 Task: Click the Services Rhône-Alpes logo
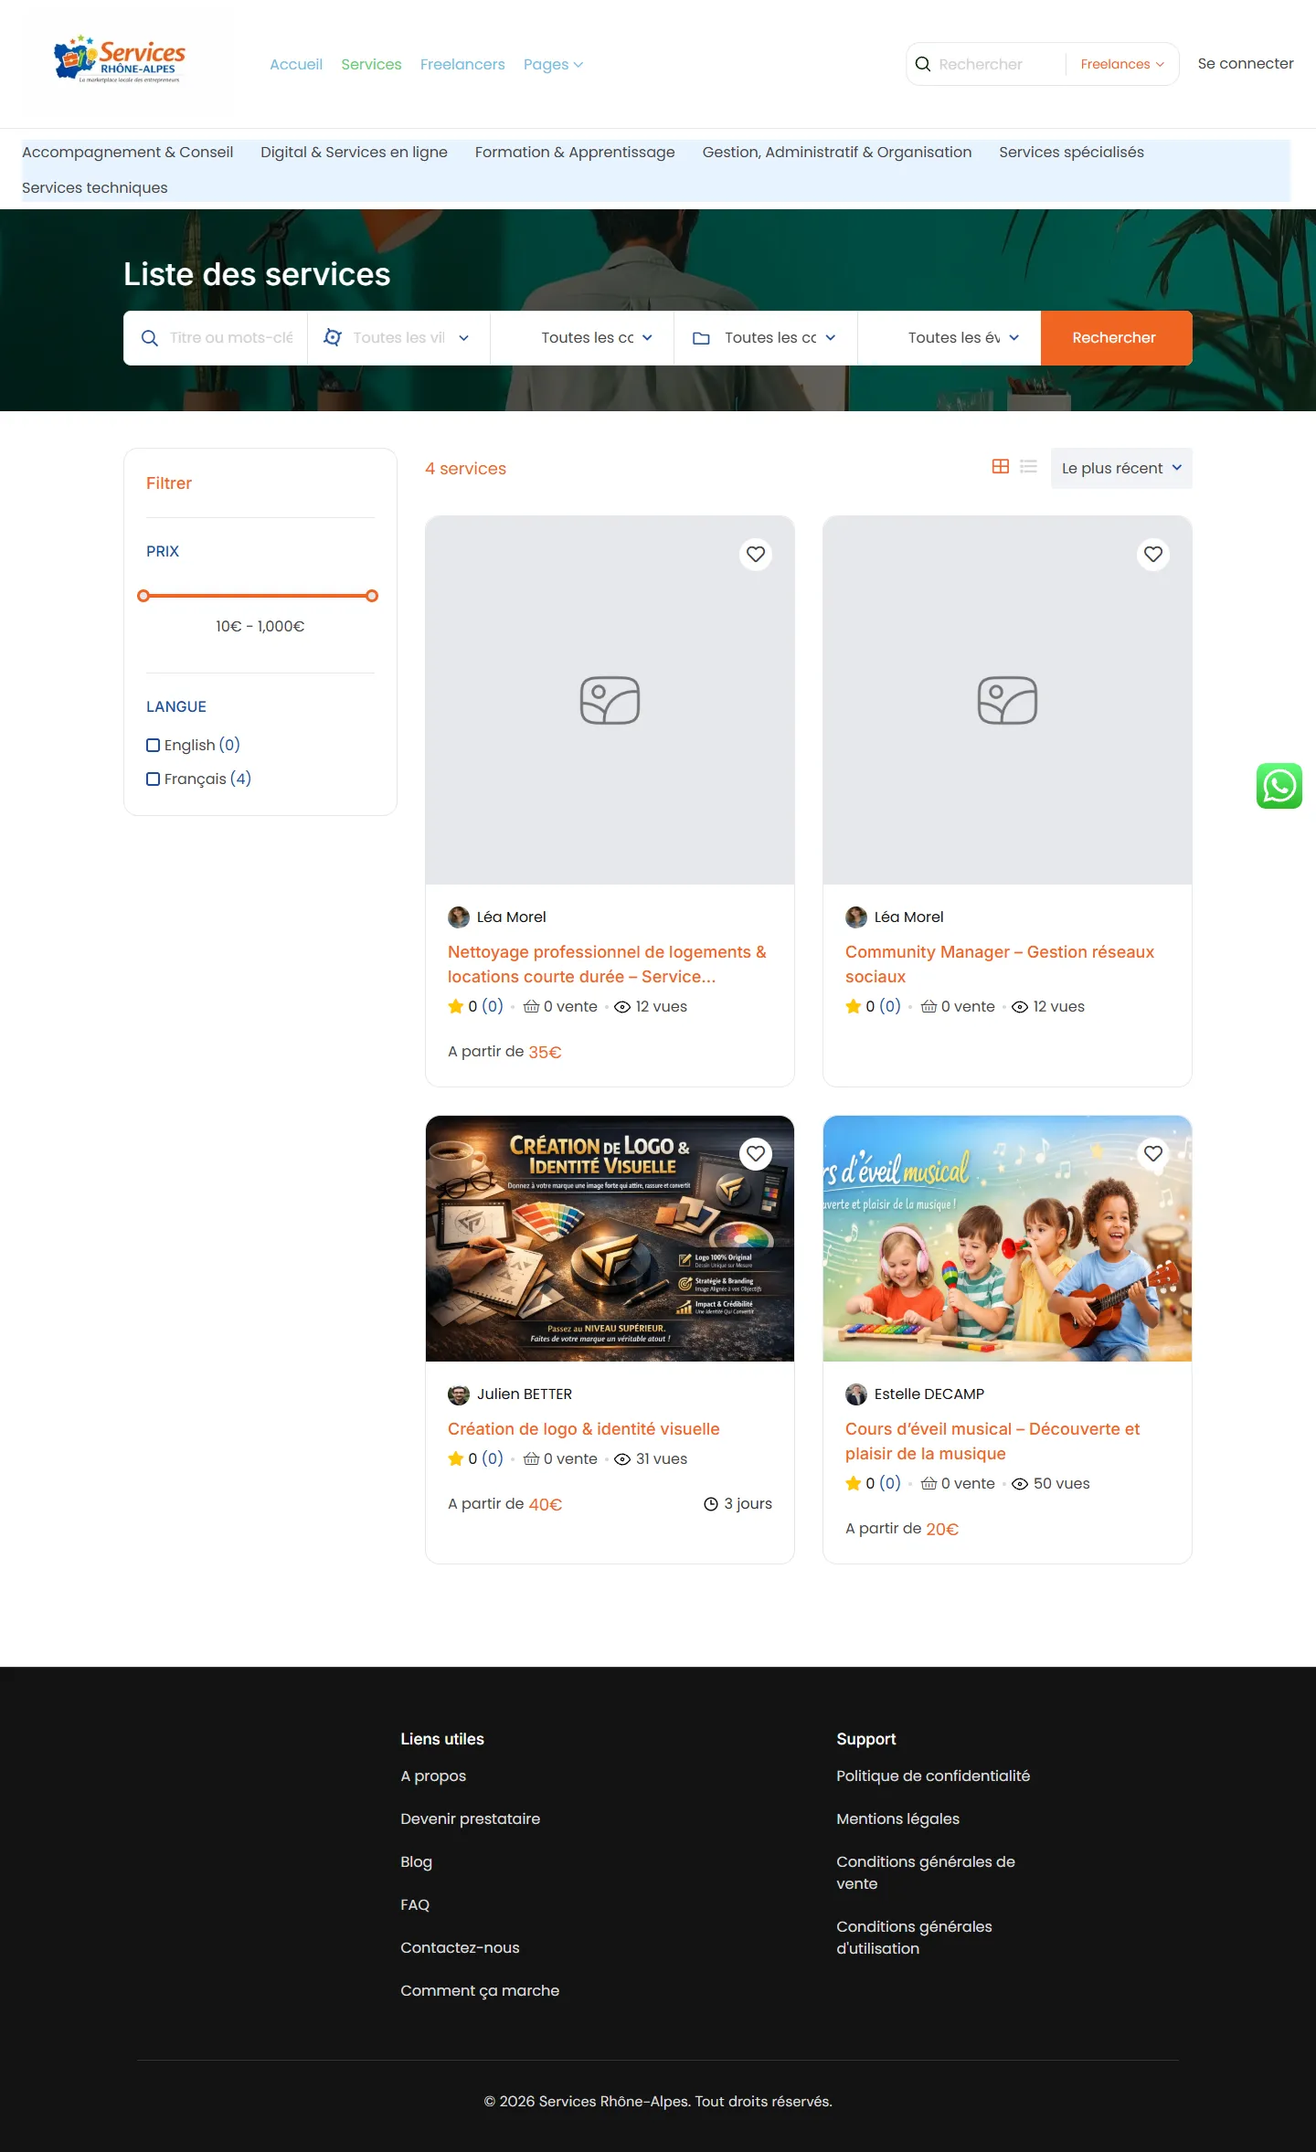120,61
